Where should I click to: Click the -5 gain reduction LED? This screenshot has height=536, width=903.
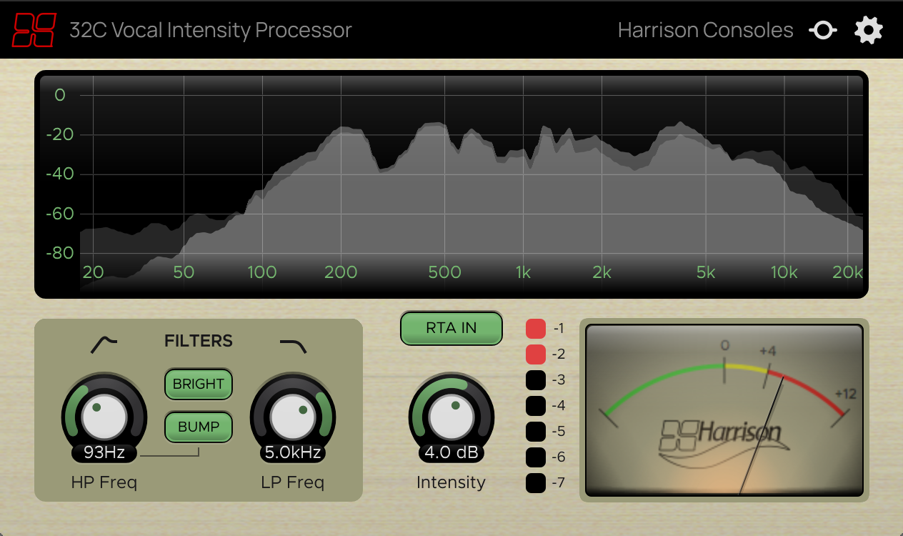tap(536, 432)
